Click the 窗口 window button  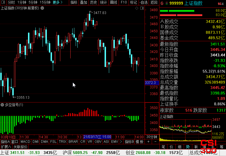pyautogui.click(x=15, y=142)
